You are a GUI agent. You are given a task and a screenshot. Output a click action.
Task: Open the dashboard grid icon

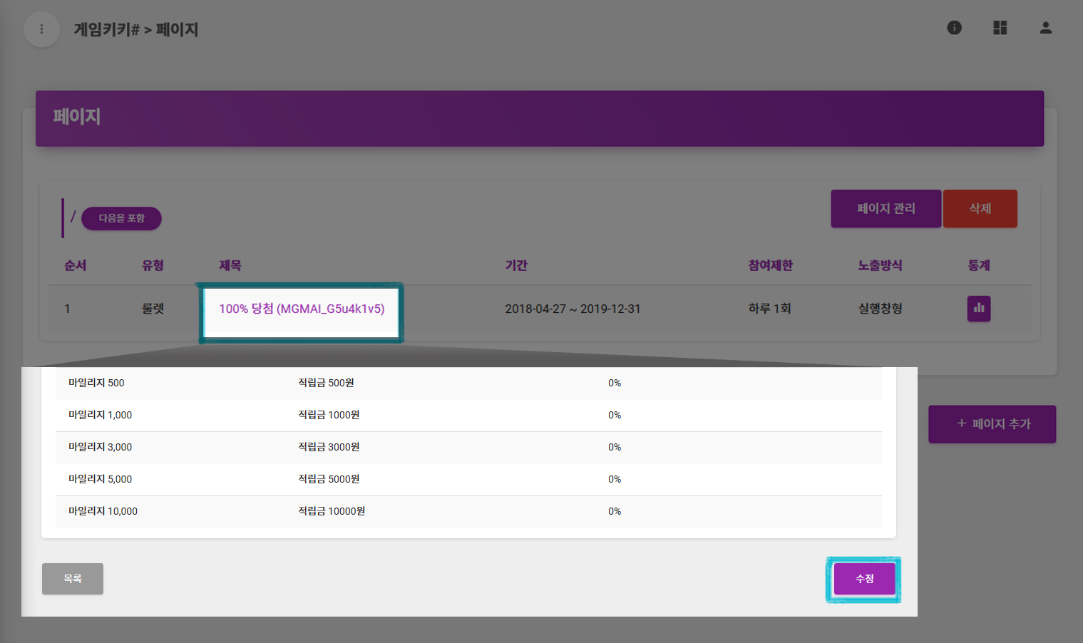[x=1000, y=28]
